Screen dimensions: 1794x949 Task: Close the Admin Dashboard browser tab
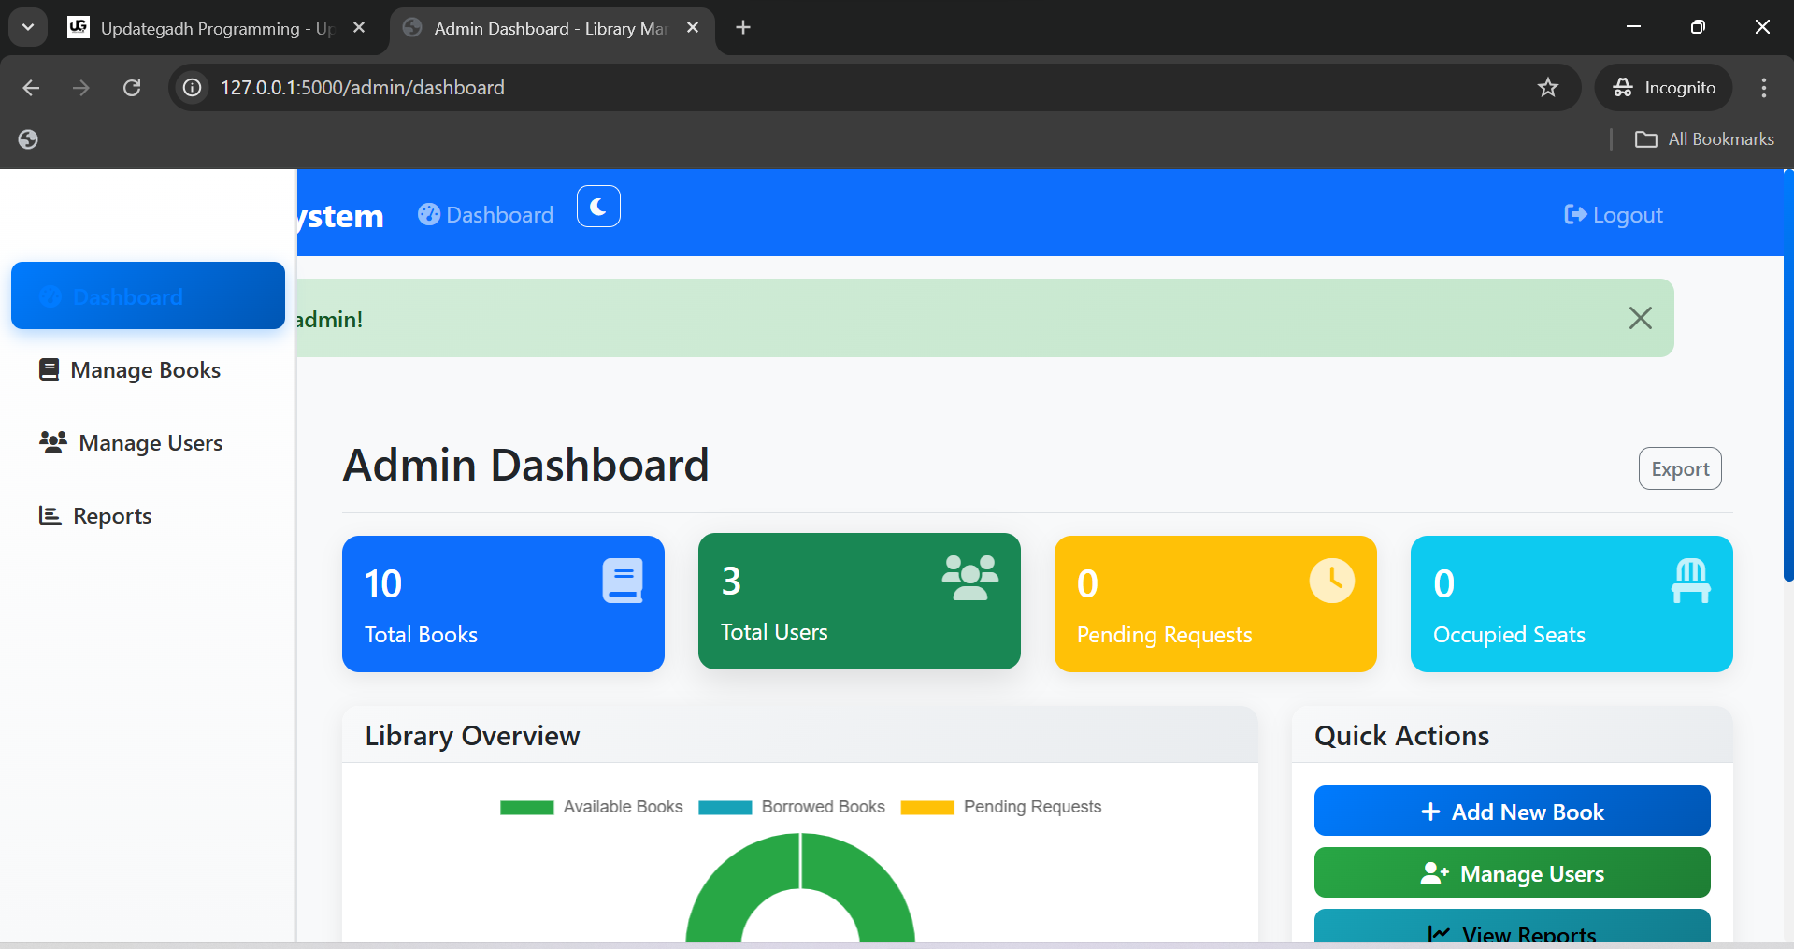[693, 28]
